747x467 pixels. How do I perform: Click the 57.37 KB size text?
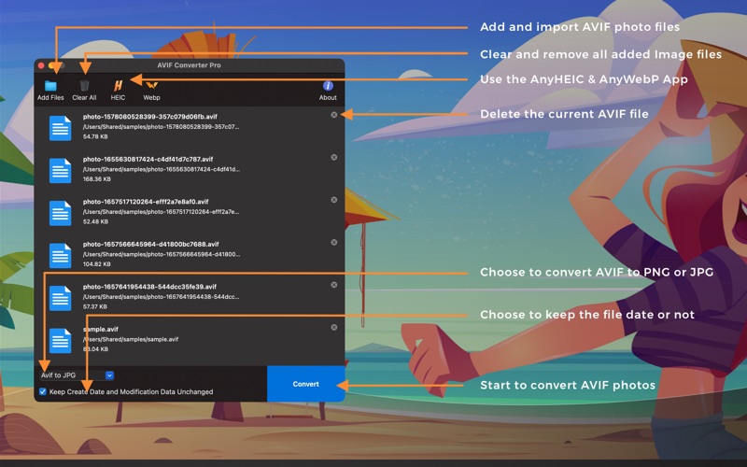tap(95, 306)
